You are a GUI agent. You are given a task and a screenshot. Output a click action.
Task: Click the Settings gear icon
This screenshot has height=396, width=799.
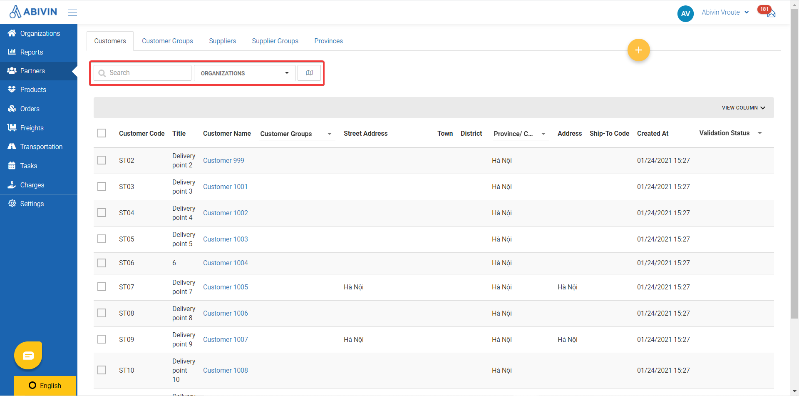[x=12, y=203]
